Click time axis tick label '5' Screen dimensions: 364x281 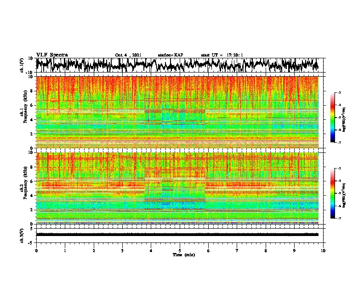pos(180,250)
